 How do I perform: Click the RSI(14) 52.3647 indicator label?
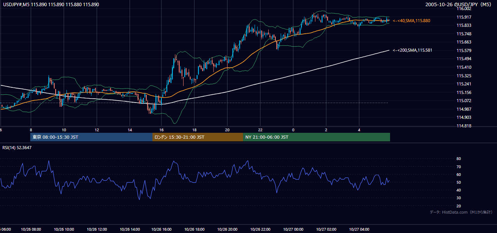coord(17,148)
